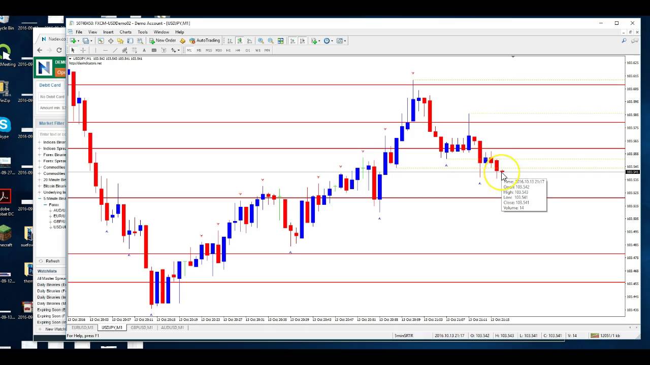Launch MetaEditor from the toolbar
The image size is (650, 365).
182,41
